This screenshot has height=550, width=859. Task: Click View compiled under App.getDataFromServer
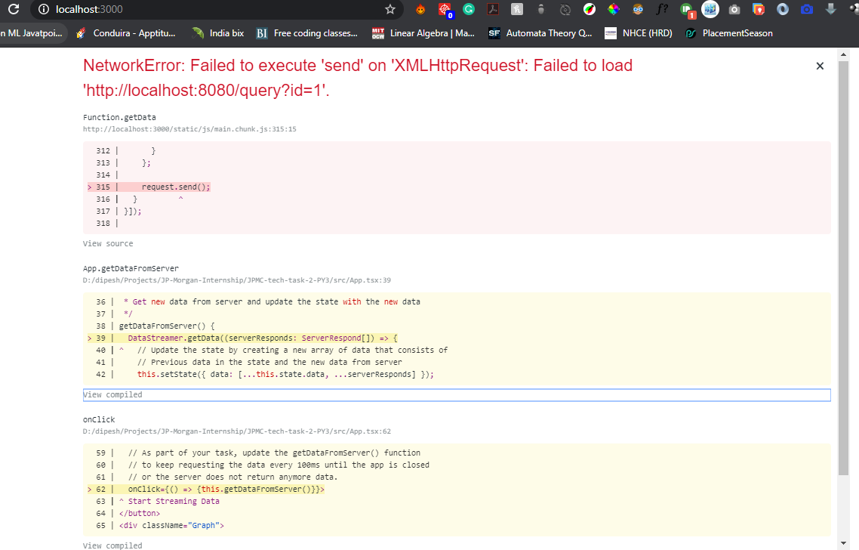113,394
